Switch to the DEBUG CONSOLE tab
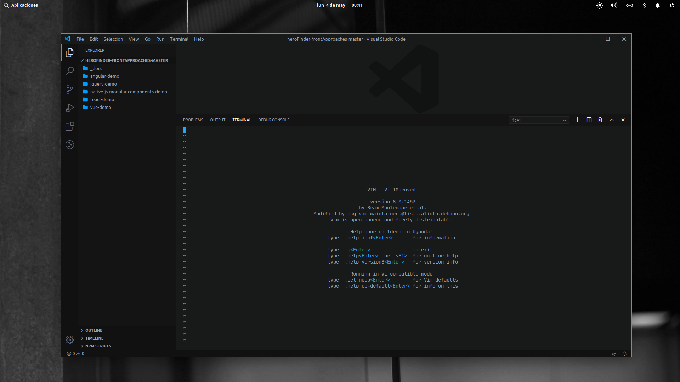 273,120
